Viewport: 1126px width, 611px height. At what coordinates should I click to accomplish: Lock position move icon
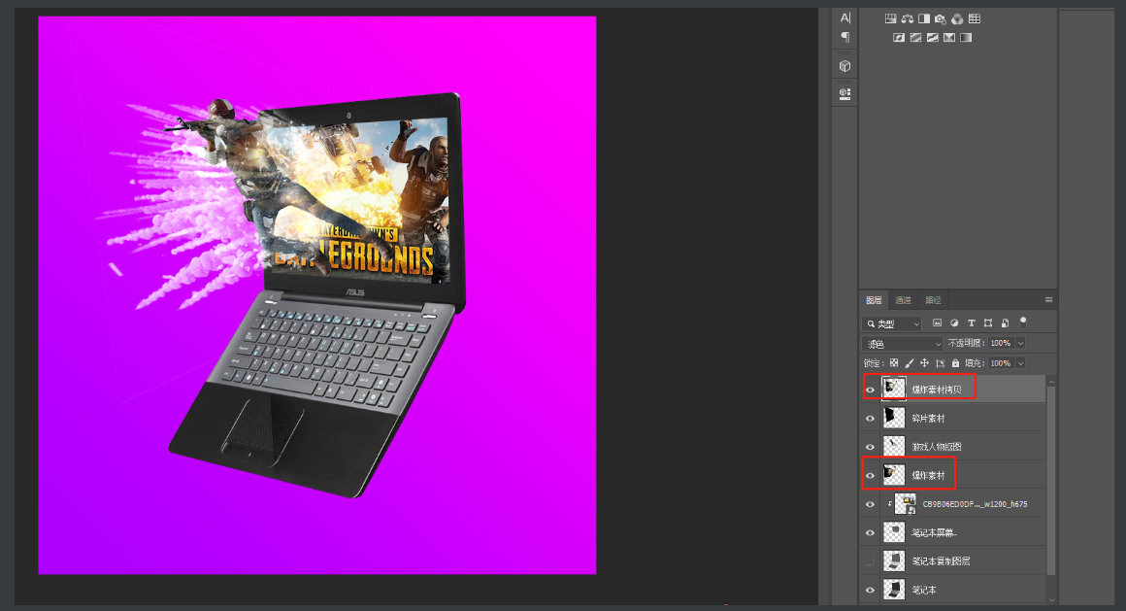coord(924,363)
